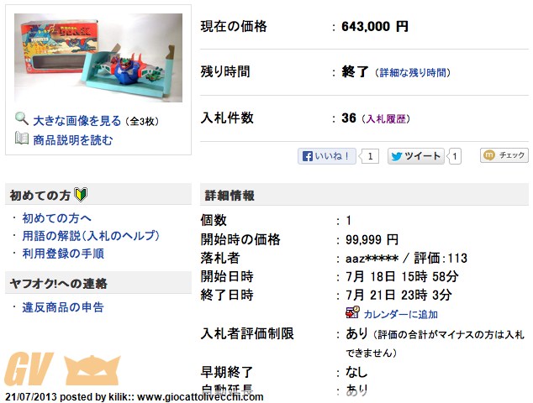Click 詳細な残り時間 link
533x403 pixels.
(413, 73)
